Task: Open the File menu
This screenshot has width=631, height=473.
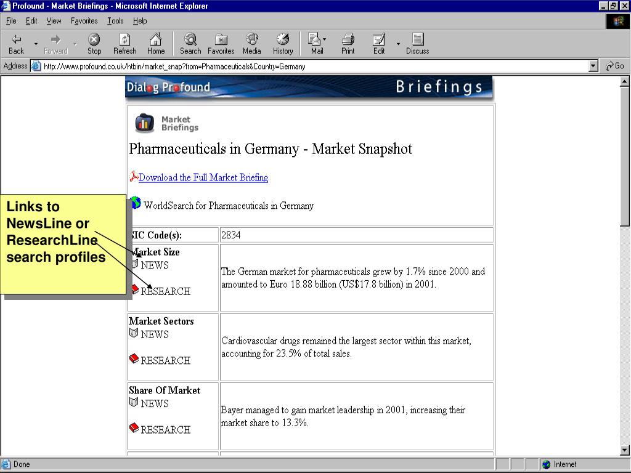Action: [x=11, y=21]
